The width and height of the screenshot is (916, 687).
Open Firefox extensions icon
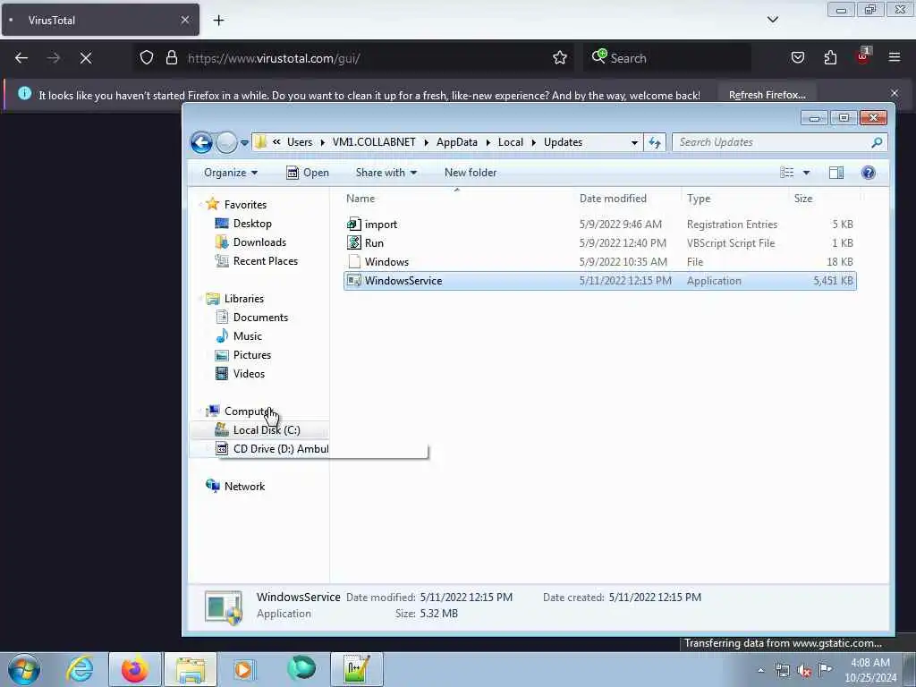point(830,58)
